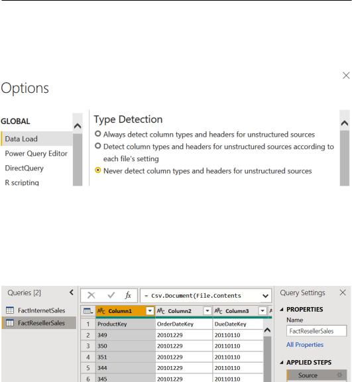Change Column2 data type via ABC icon
Image resolution: width=352 pixels, height=382 pixels.
(x=161, y=311)
